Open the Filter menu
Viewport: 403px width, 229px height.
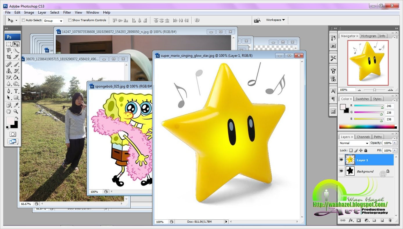tap(67, 12)
